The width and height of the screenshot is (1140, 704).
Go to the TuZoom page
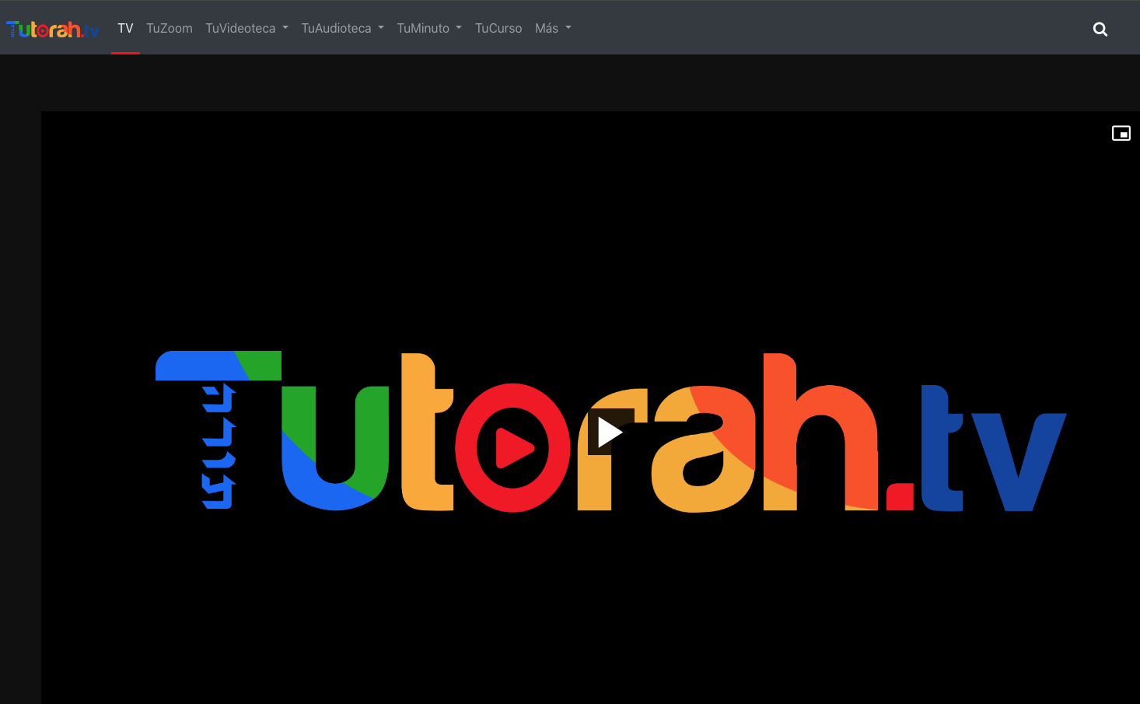pyautogui.click(x=170, y=28)
